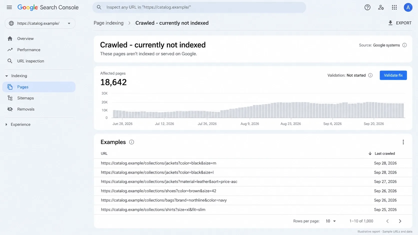Open the Help question mark icon

click(x=367, y=7)
